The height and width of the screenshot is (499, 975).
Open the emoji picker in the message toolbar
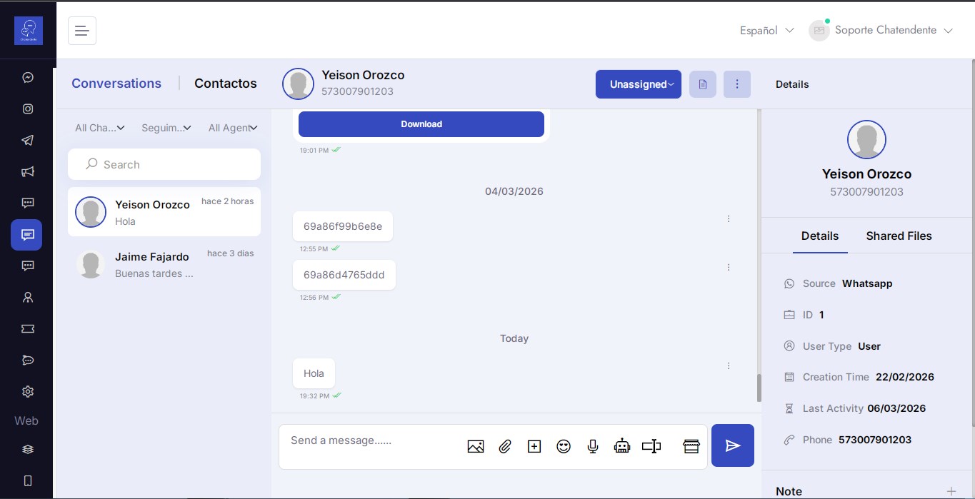pyautogui.click(x=563, y=445)
